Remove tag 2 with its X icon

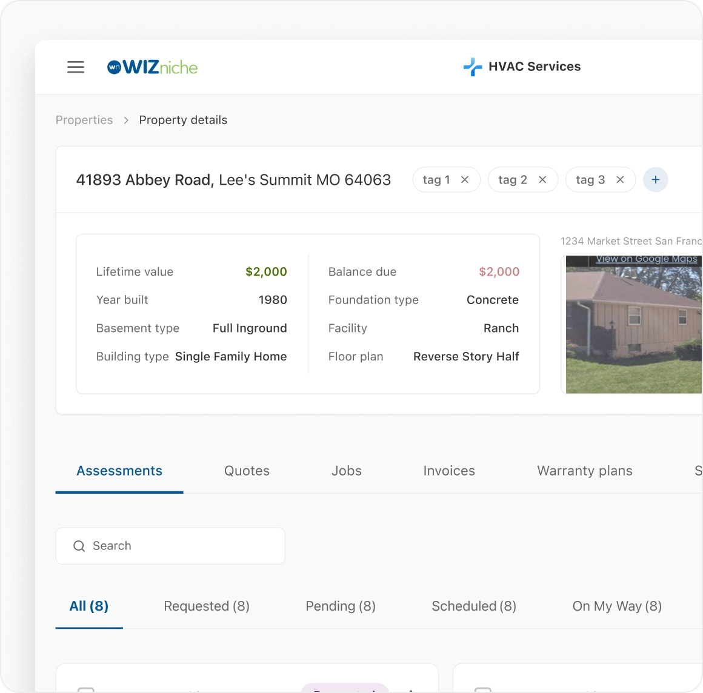click(x=542, y=180)
